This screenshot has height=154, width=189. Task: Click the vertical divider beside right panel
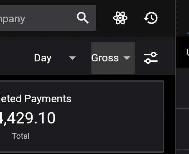175,77
